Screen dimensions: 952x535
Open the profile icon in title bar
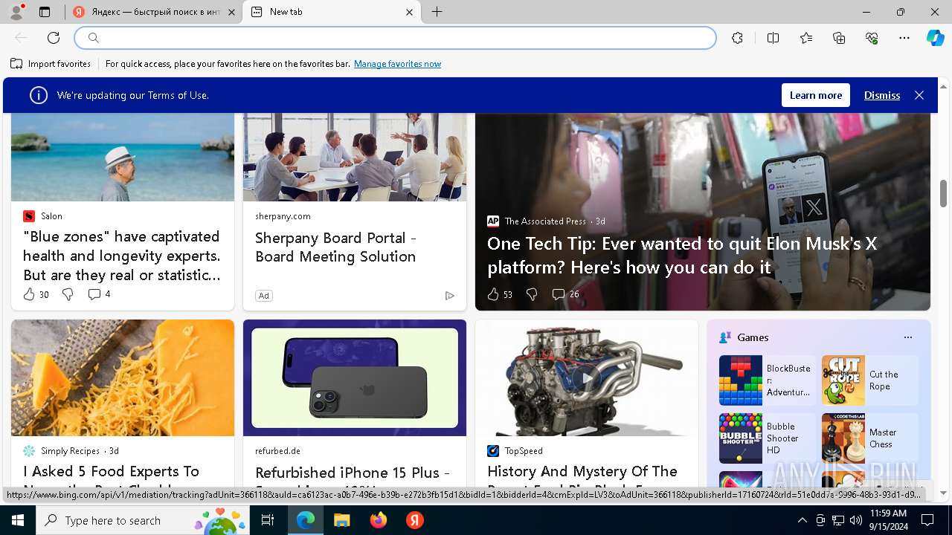point(16,12)
